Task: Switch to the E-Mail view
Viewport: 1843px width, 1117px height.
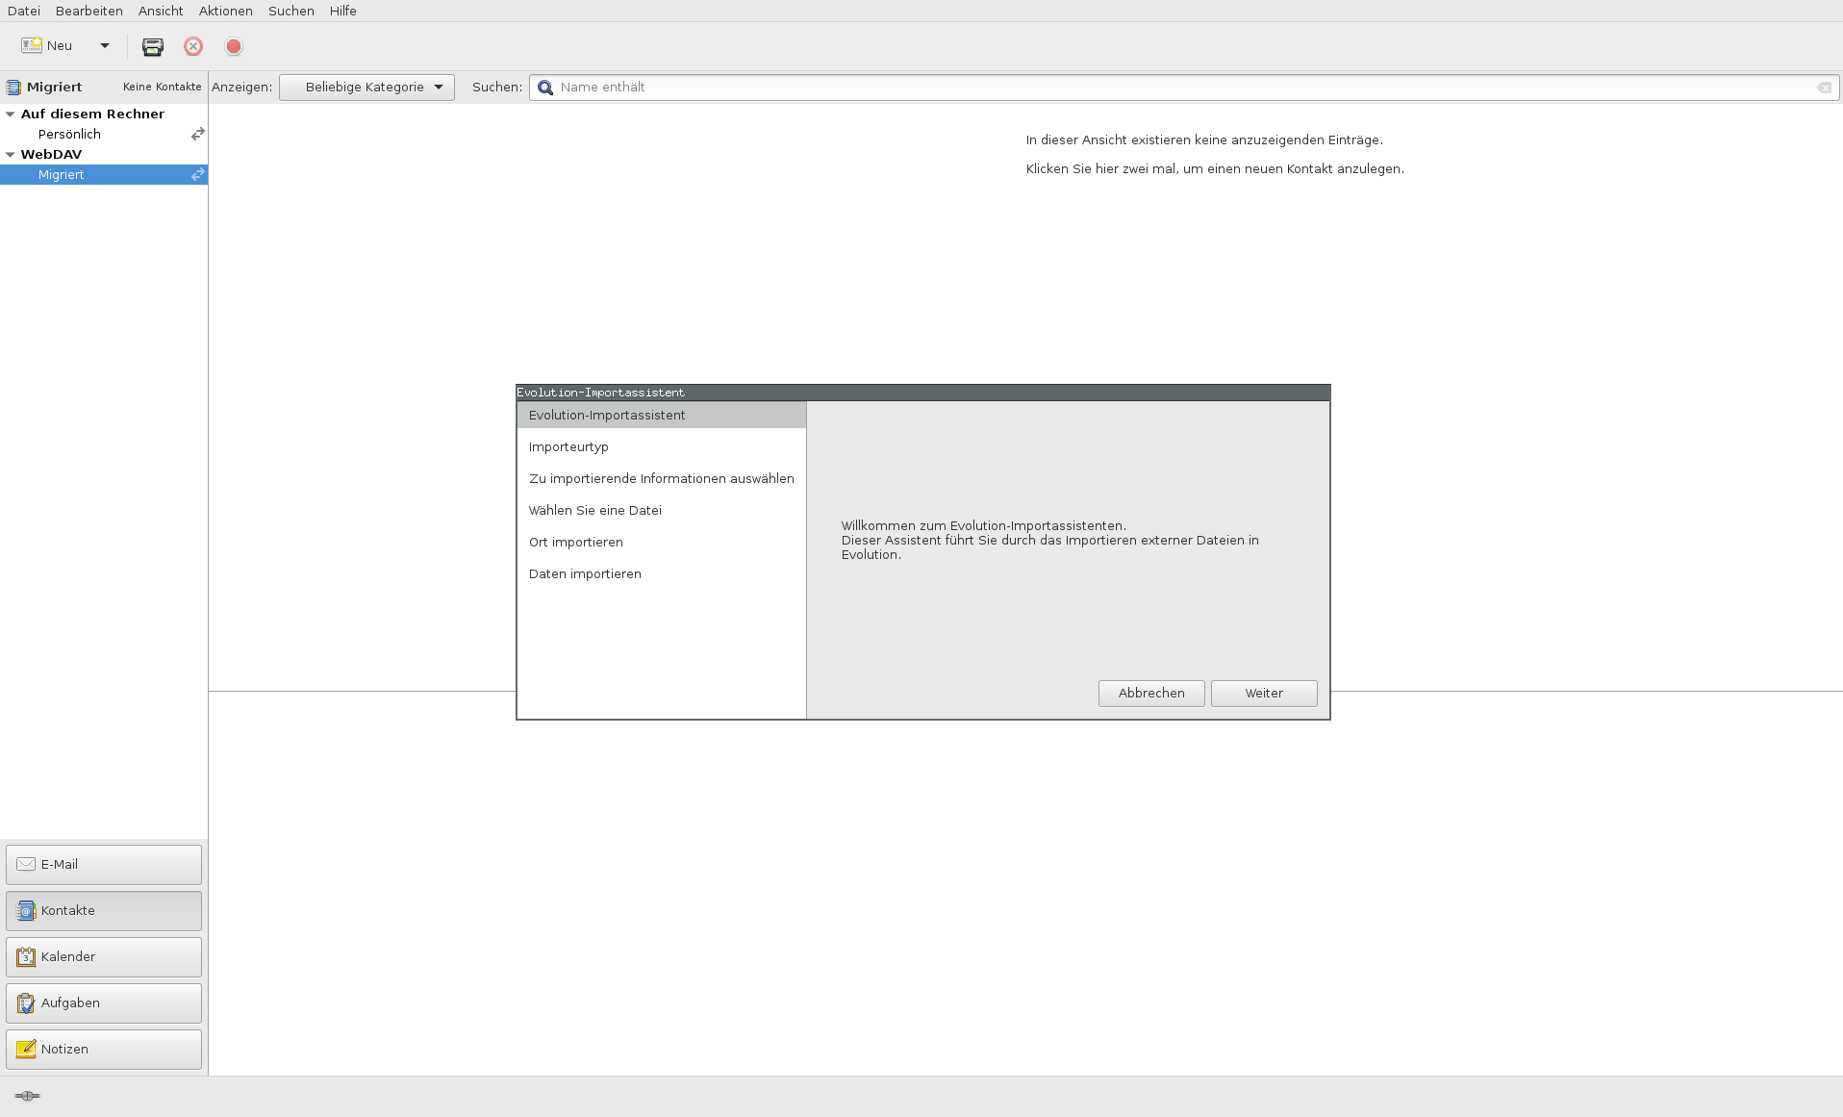Action: [104, 865]
